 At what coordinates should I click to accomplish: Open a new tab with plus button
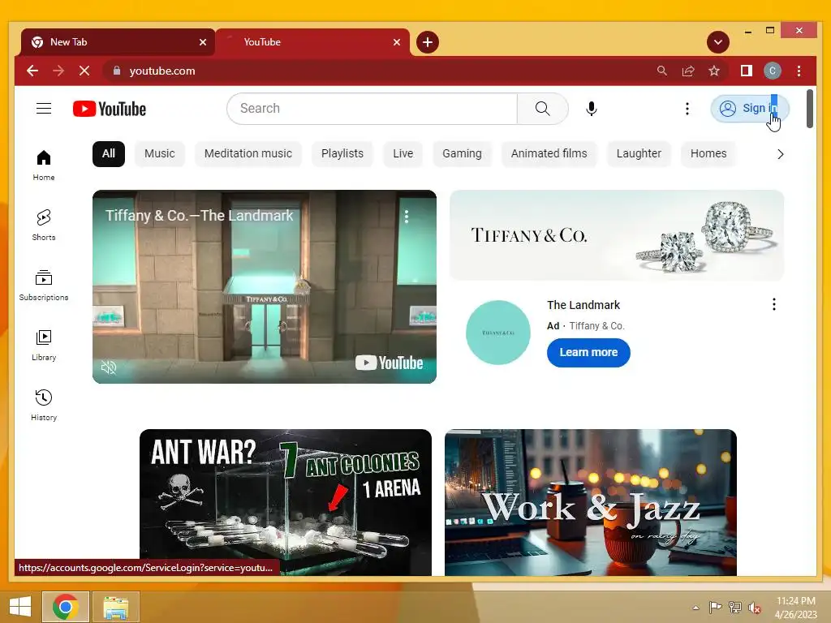(x=427, y=42)
